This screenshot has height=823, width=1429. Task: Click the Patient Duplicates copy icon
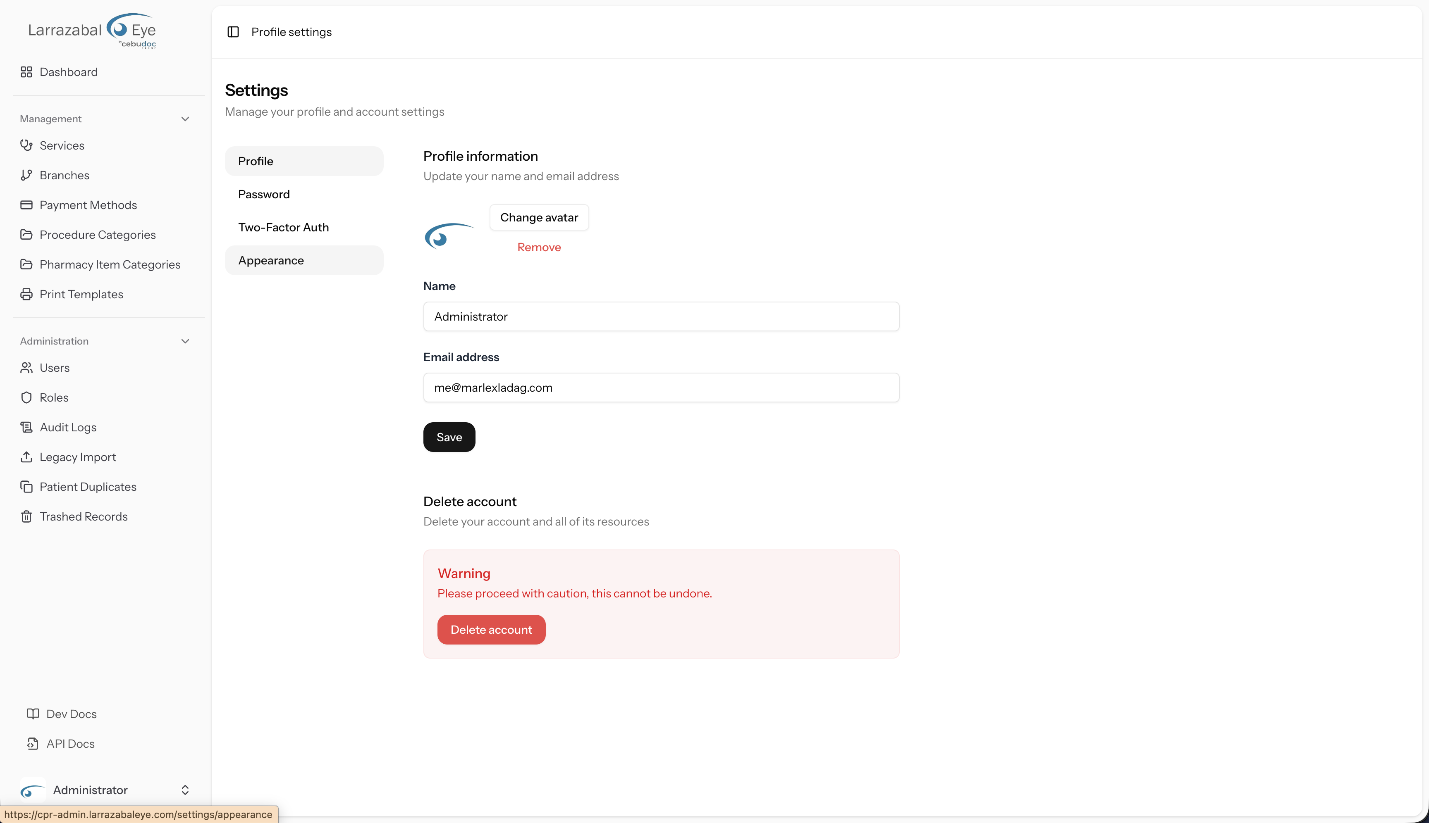[x=26, y=487]
